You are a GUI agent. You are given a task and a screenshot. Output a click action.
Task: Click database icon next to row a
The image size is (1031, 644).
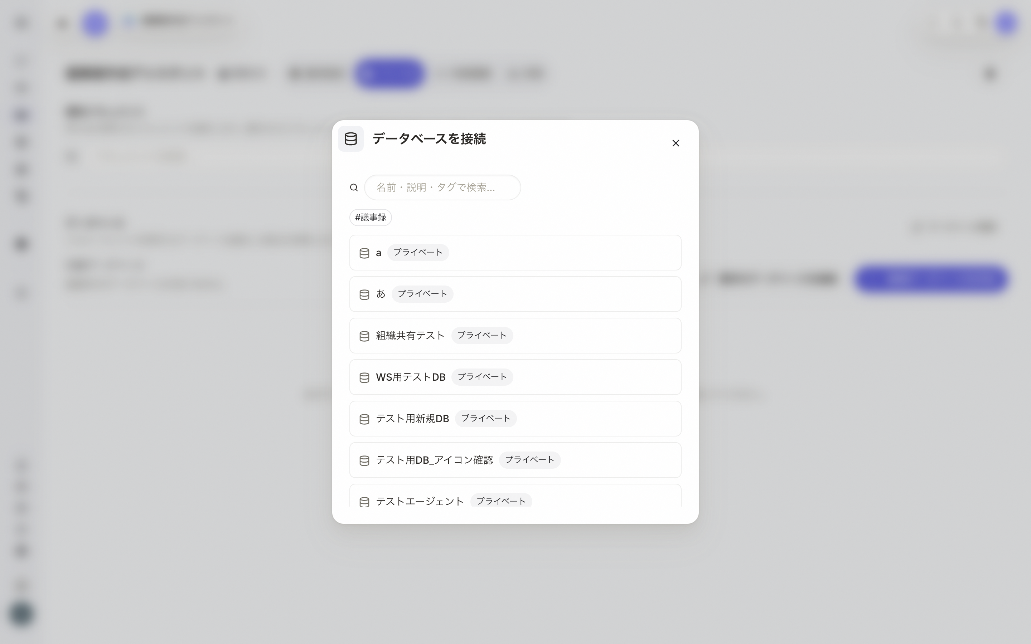coord(364,253)
